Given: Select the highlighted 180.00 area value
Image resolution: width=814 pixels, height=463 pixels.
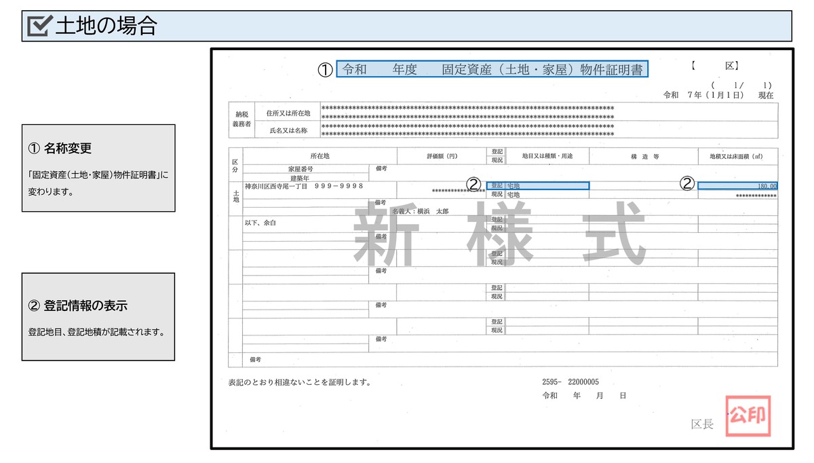Looking at the screenshot, I should tap(737, 185).
